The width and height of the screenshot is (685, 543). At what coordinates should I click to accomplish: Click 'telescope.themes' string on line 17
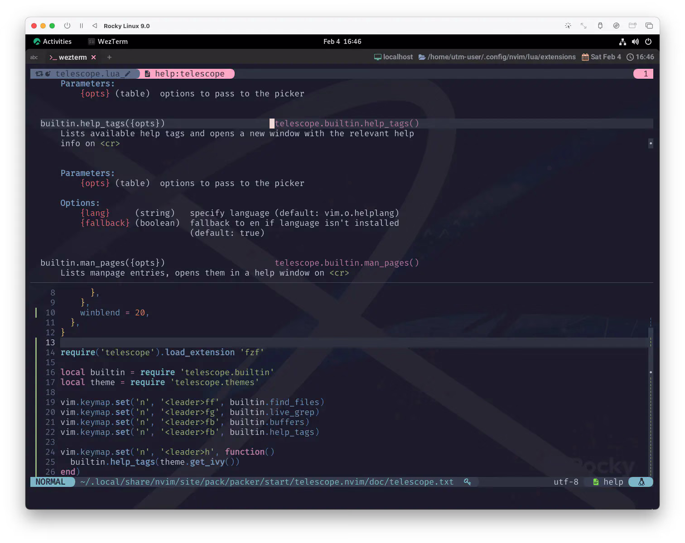pos(215,382)
